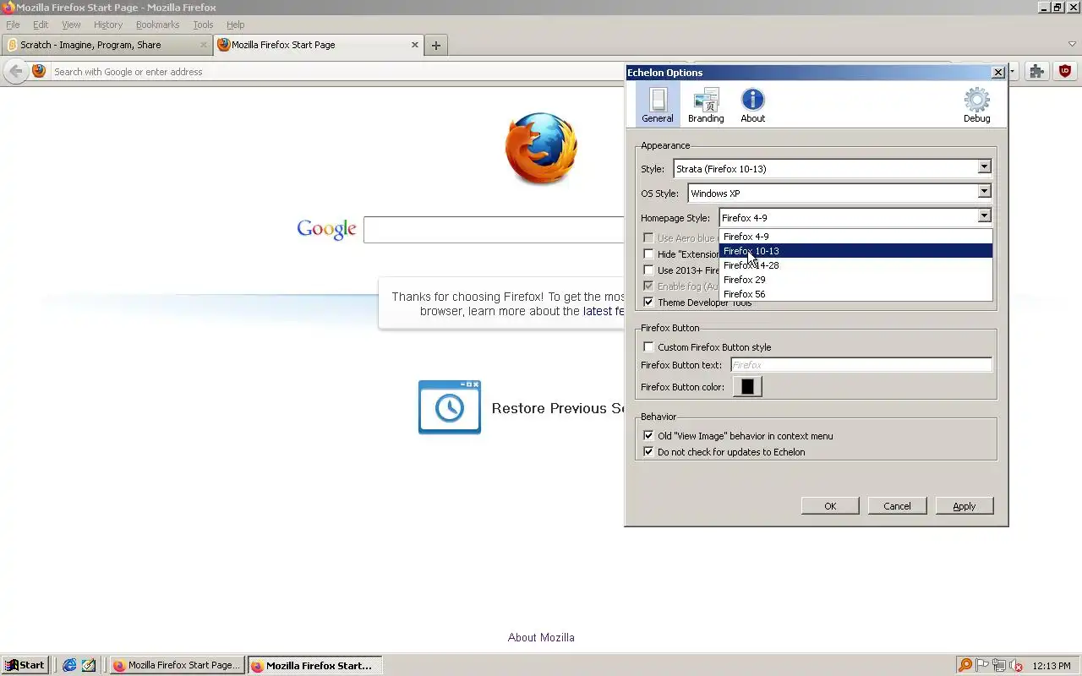The image size is (1082, 676).
Task: Click the Back arrow in Firefox toolbar
Action: (x=15, y=71)
